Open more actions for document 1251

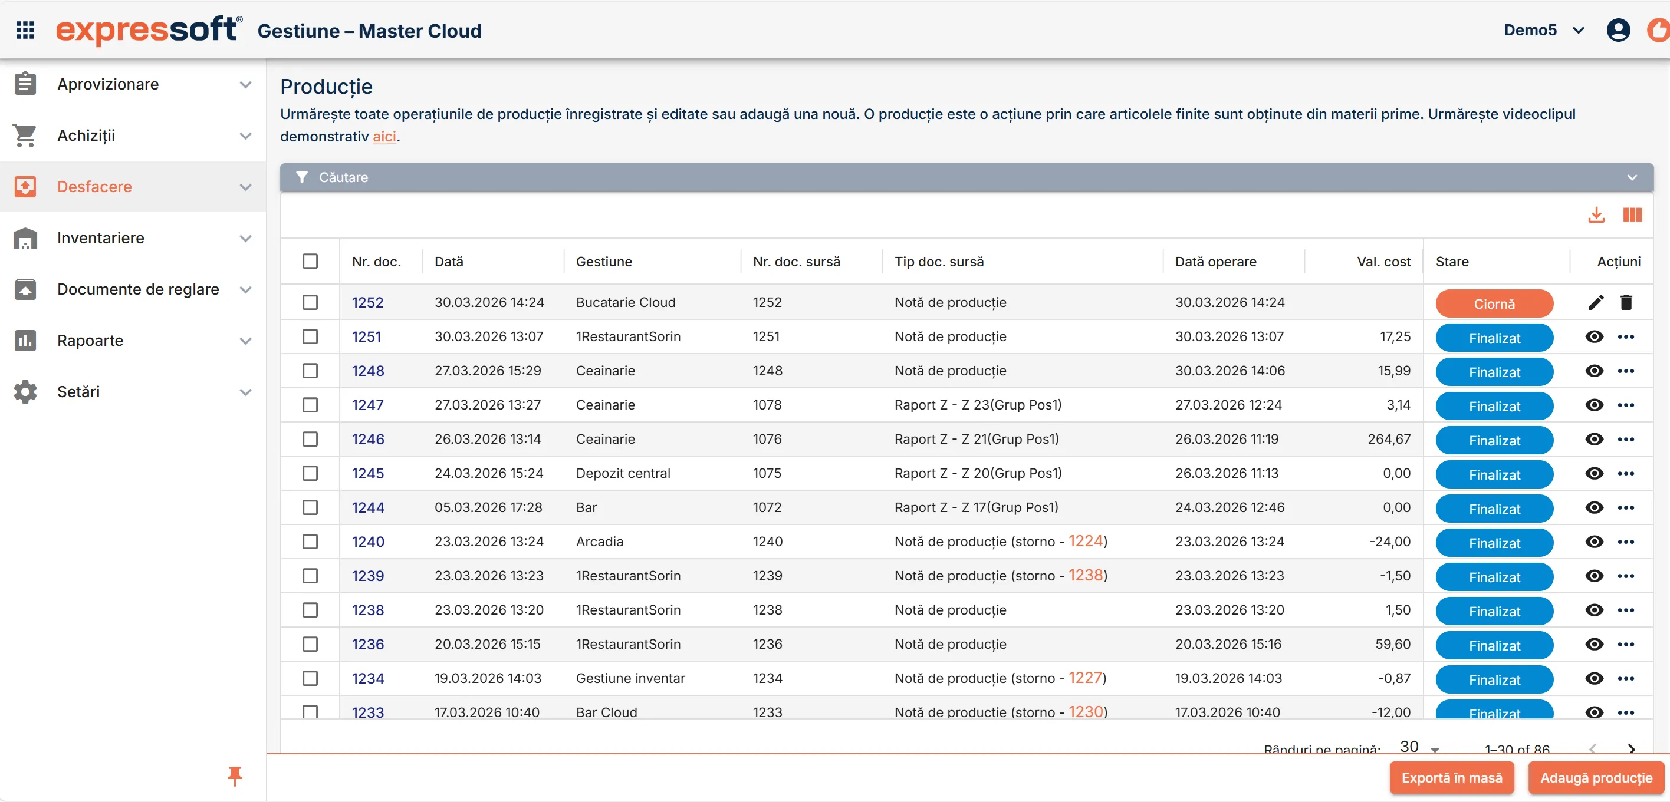point(1625,337)
